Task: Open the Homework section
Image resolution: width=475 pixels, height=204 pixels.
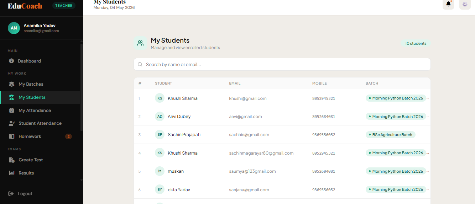Action: tap(40, 136)
